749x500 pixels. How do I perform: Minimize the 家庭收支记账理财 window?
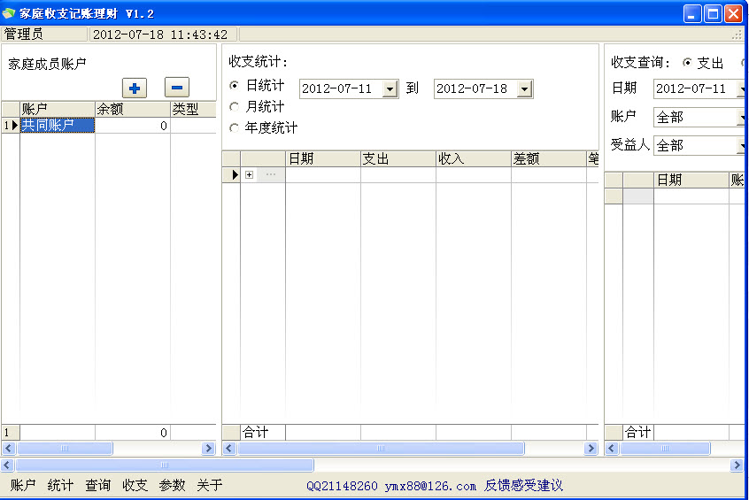[691, 14]
